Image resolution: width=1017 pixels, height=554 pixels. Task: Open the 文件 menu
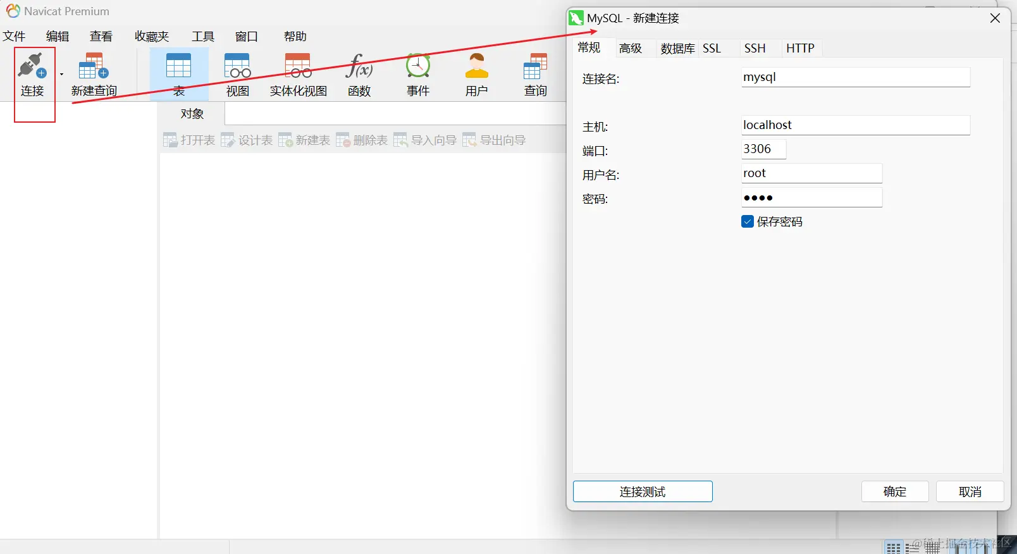point(14,37)
